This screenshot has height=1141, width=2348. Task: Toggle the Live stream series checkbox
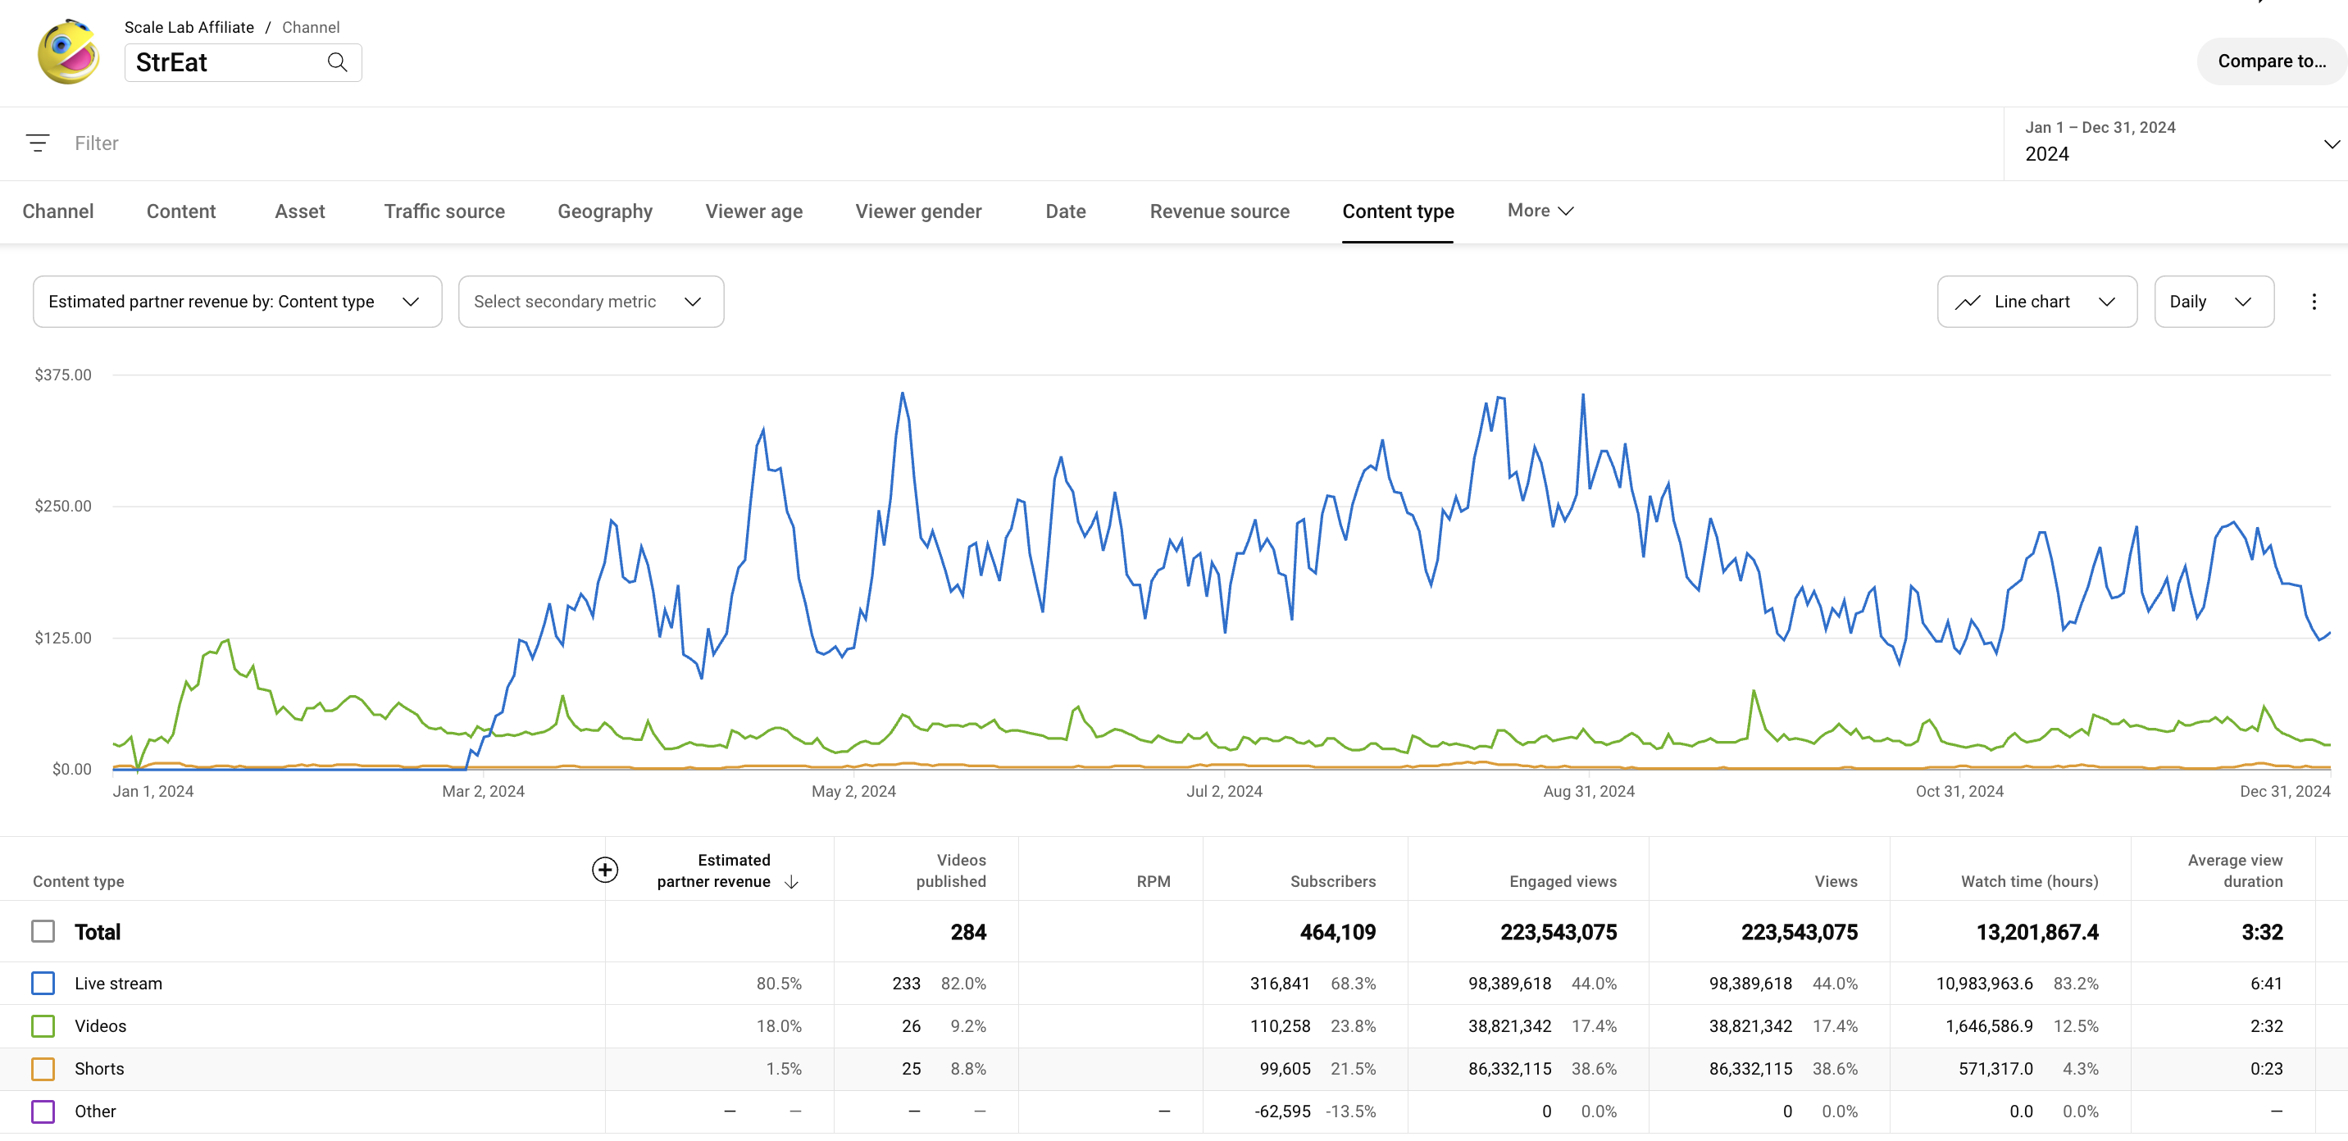pos(43,984)
